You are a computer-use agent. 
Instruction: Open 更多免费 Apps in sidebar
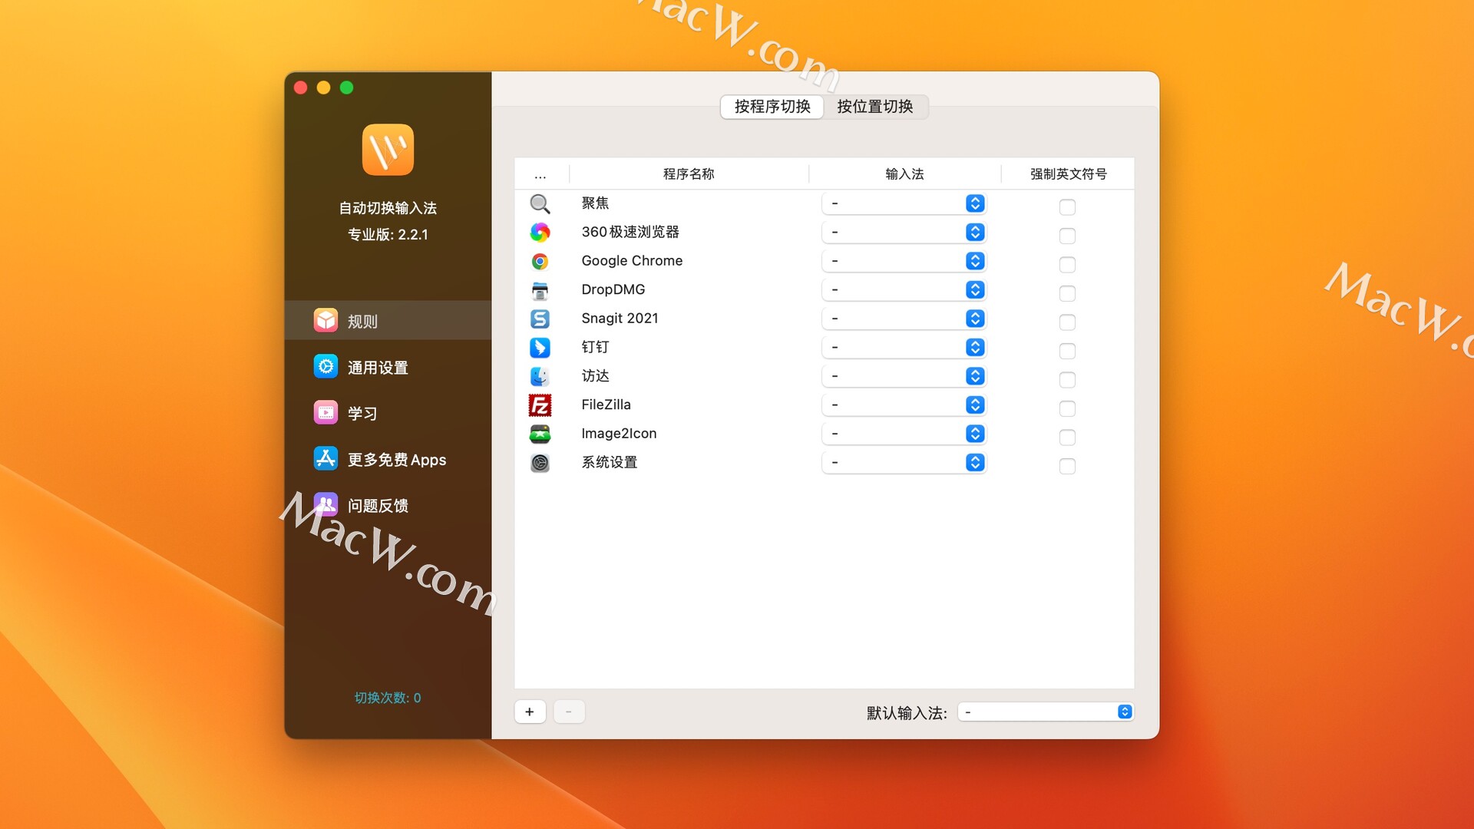[x=388, y=458]
